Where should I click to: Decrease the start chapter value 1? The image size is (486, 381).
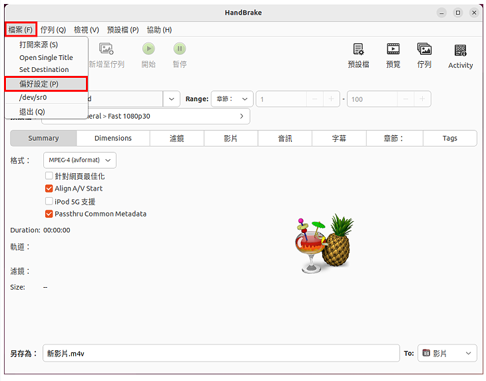click(315, 99)
